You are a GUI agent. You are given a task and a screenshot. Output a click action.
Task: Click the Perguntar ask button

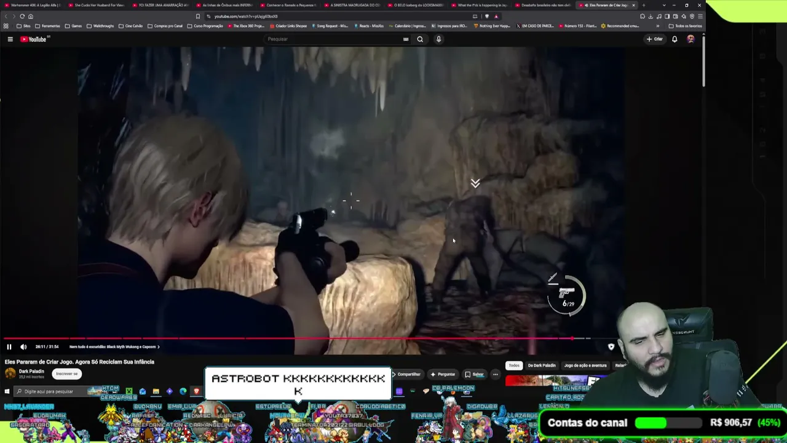(443, 374)
